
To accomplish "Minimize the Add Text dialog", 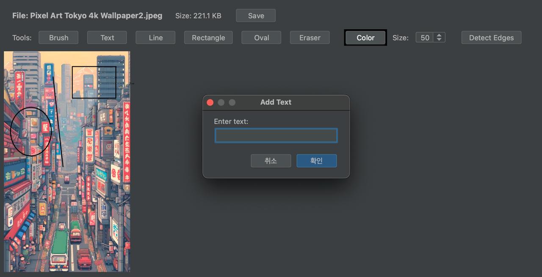I will point(221,102).
